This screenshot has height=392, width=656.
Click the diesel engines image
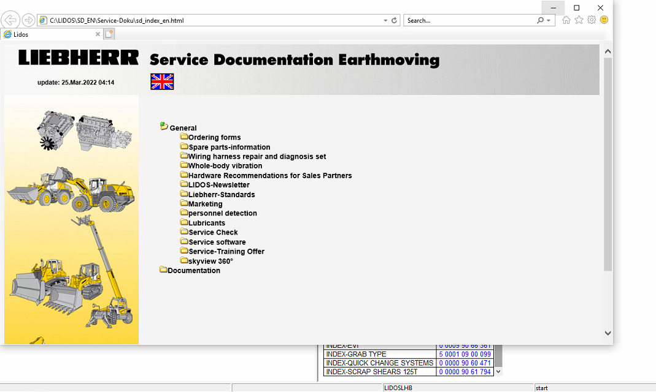tap(85, 130)
